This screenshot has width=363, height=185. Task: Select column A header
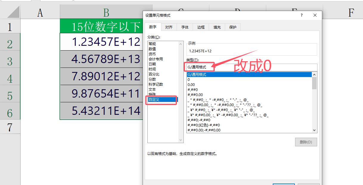[40, 12]
